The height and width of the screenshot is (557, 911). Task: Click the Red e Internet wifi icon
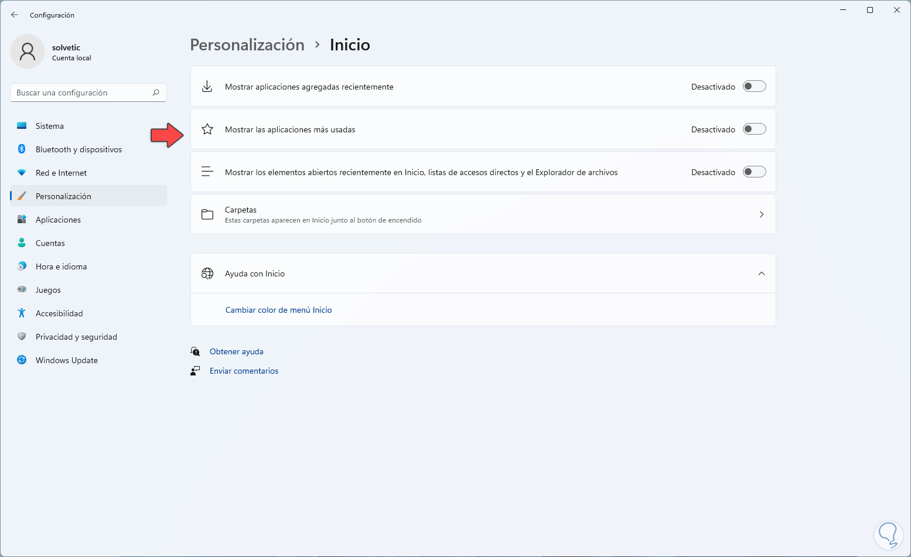click(22, 173)
